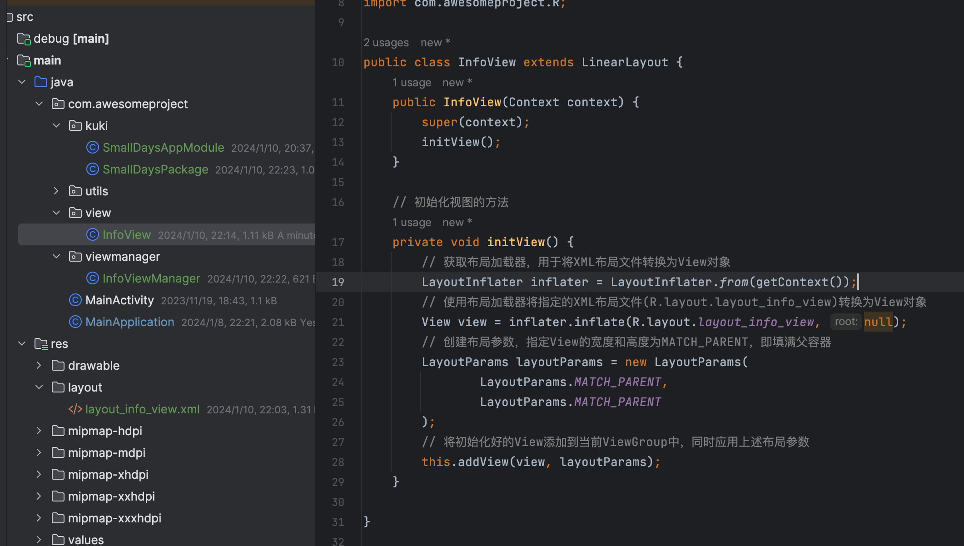The width and height of the screenshot is (964, 546).
Task: Open MainApplication from the project tree
Action: coord(130,322)
